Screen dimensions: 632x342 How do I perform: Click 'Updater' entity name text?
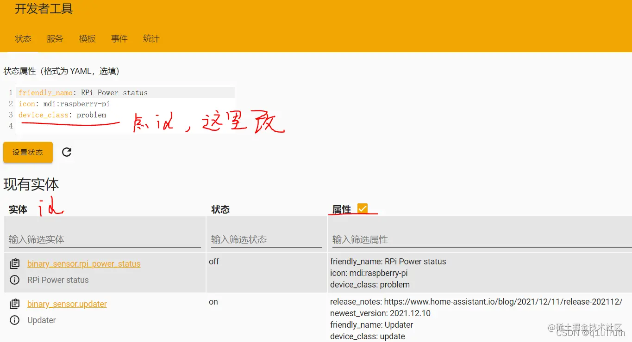[42, 320]
